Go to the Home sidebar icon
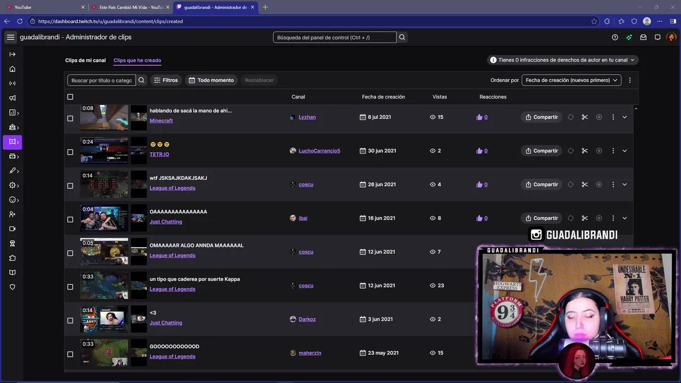This screenshot has width=681, height=383. [12, 69]
